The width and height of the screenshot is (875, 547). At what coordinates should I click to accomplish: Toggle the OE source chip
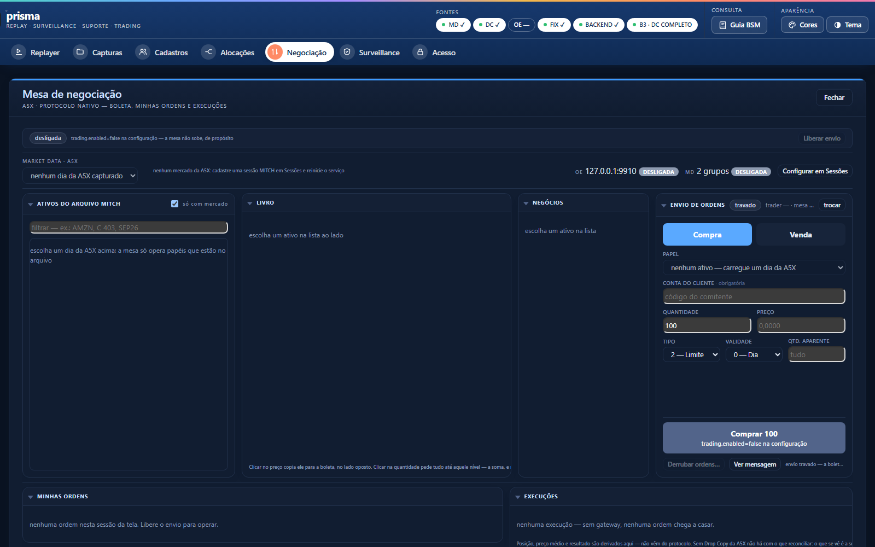[x=522, y=25]
